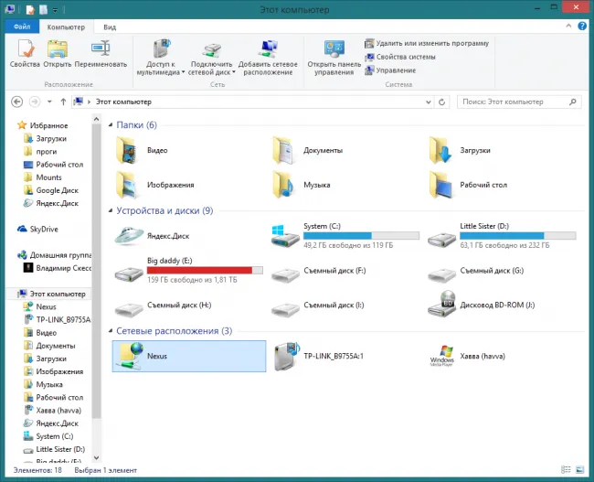The image size is (594, 482).
Task: Click the search field Поиск: Этот компьютер
Action: click(x=519, y=102)
